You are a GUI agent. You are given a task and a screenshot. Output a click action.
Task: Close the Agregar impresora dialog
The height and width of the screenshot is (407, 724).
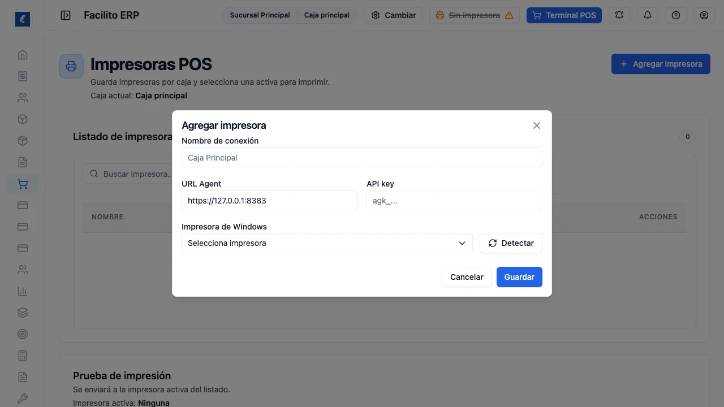537,125
